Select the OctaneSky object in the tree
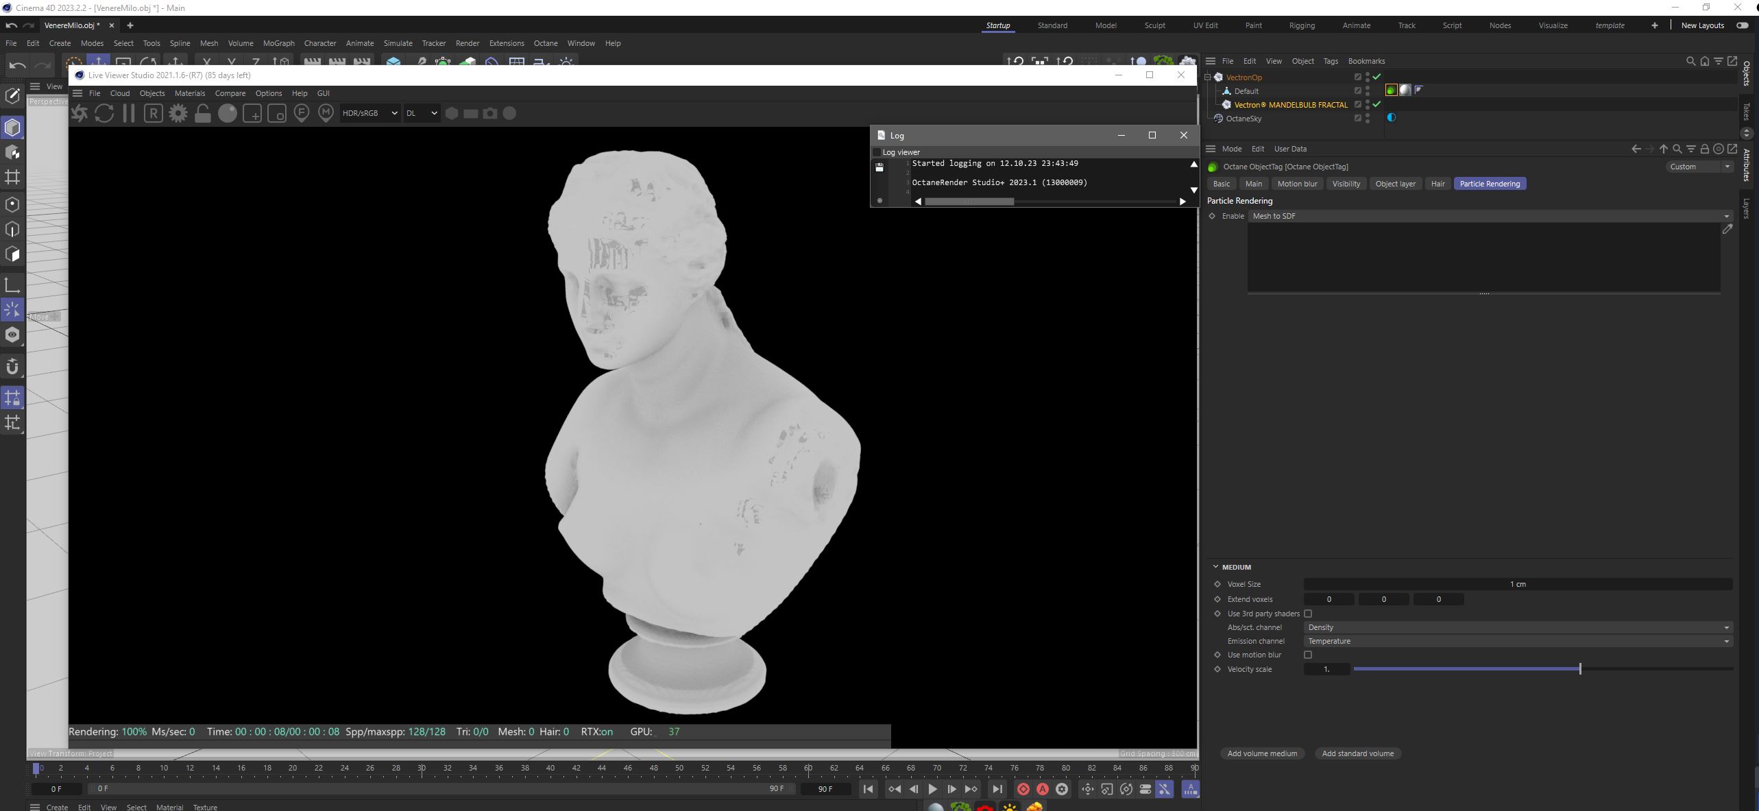This screenshot has height=811, width=1759. [1244, 119]
